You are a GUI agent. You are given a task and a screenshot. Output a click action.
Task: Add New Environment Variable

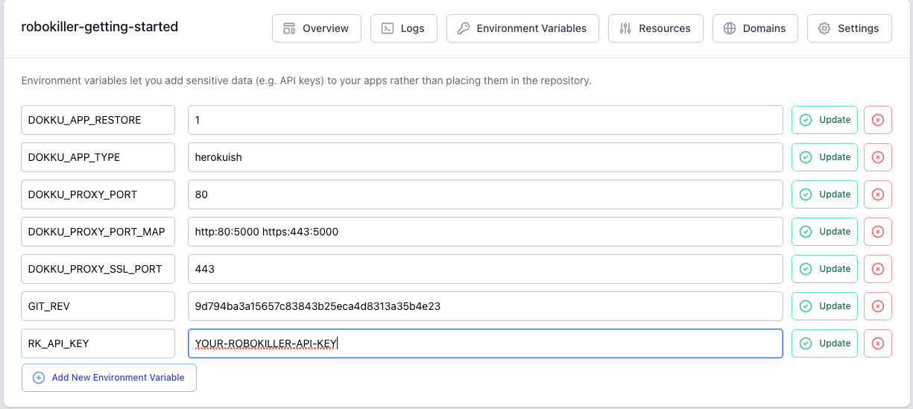pos(109,378)
